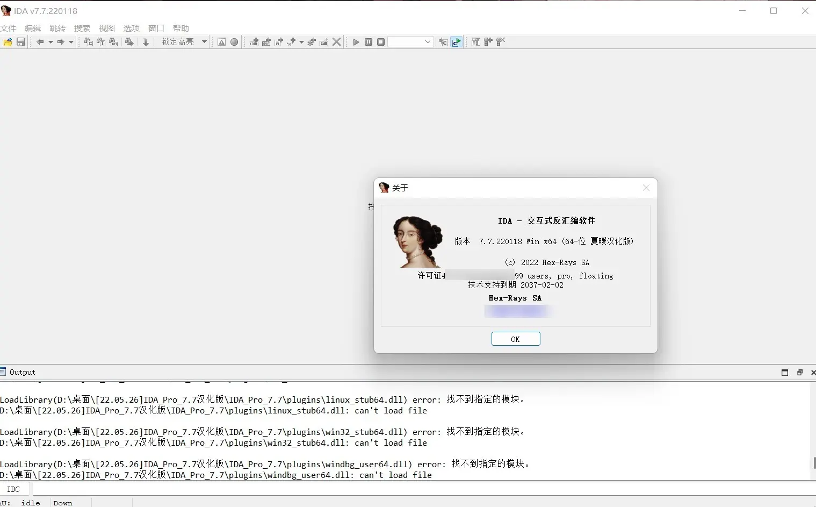This screenshot has height=507, width=816.
Task: Maximize the IDA main window
Action: (774, 11)
